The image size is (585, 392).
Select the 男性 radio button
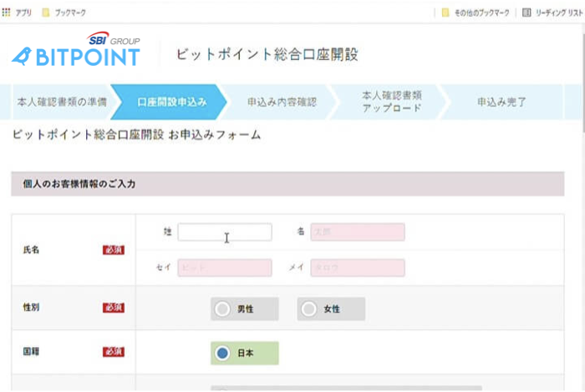click(223, 309)
